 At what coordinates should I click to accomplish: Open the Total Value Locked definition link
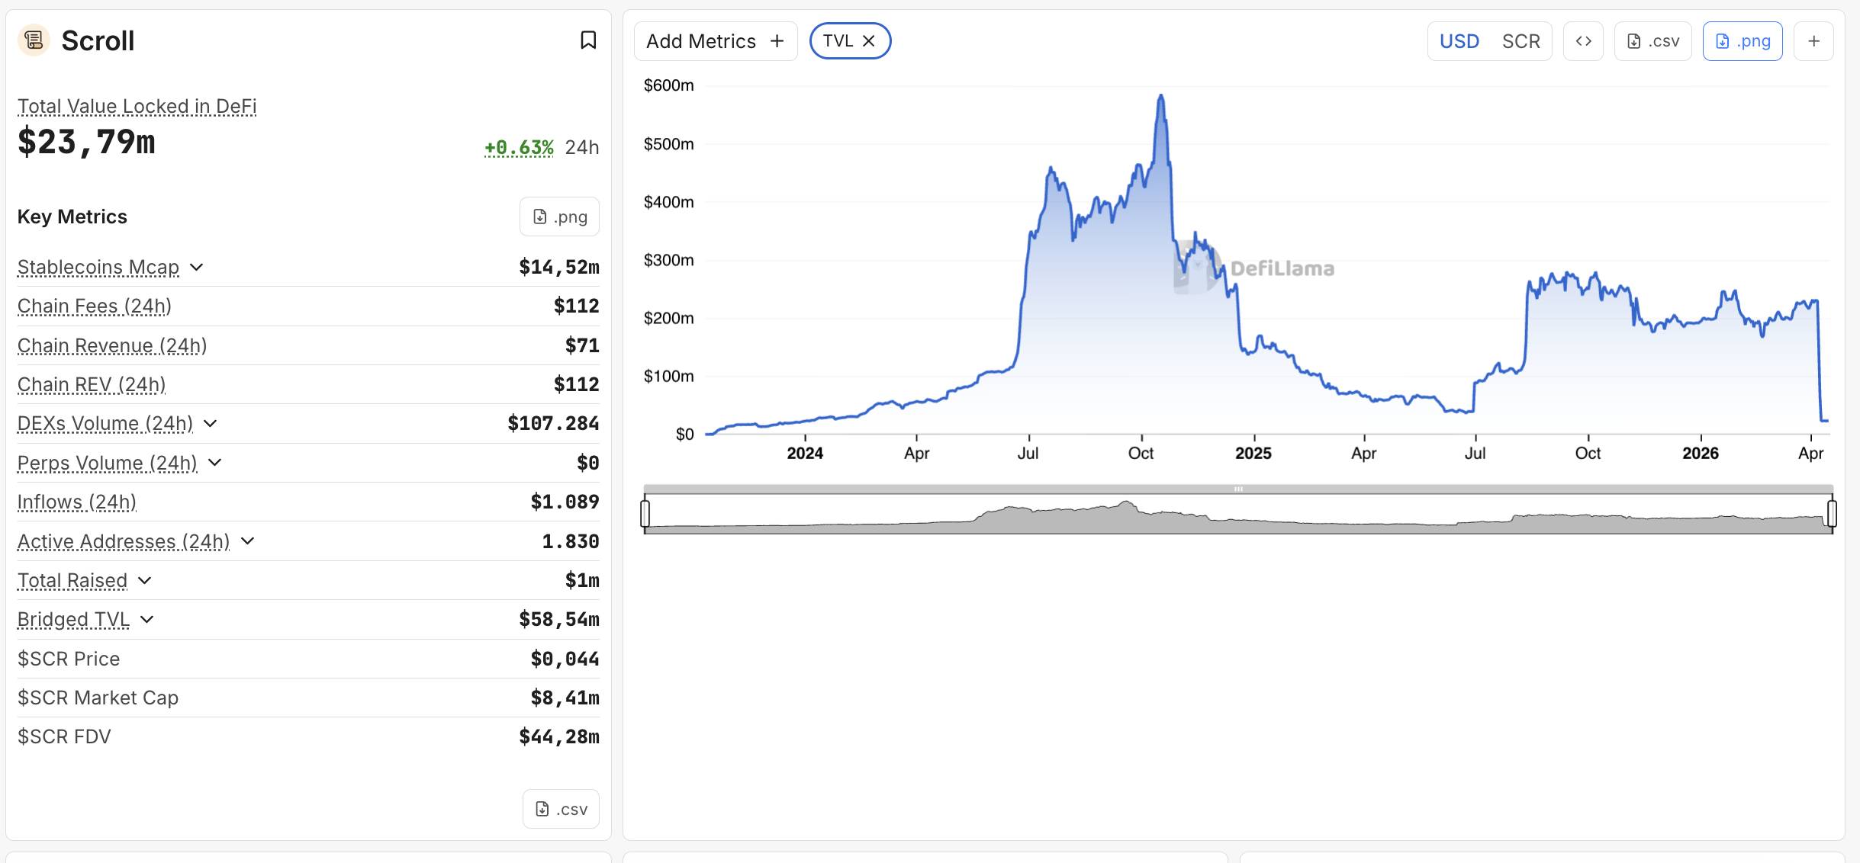(x=137, y=106)
